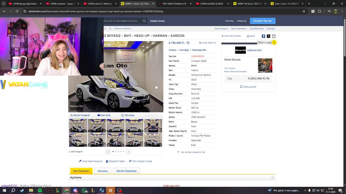Open the tab search dropdown in Chrome
Image resolution: width=346 pixels, height=194 pixels.
pos(4,4)
